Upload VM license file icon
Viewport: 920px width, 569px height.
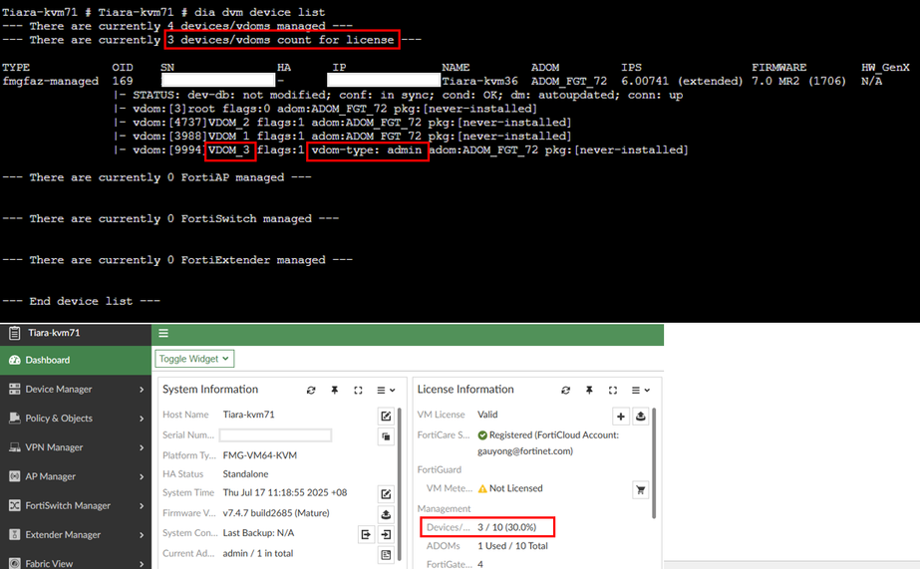point(641,416)
